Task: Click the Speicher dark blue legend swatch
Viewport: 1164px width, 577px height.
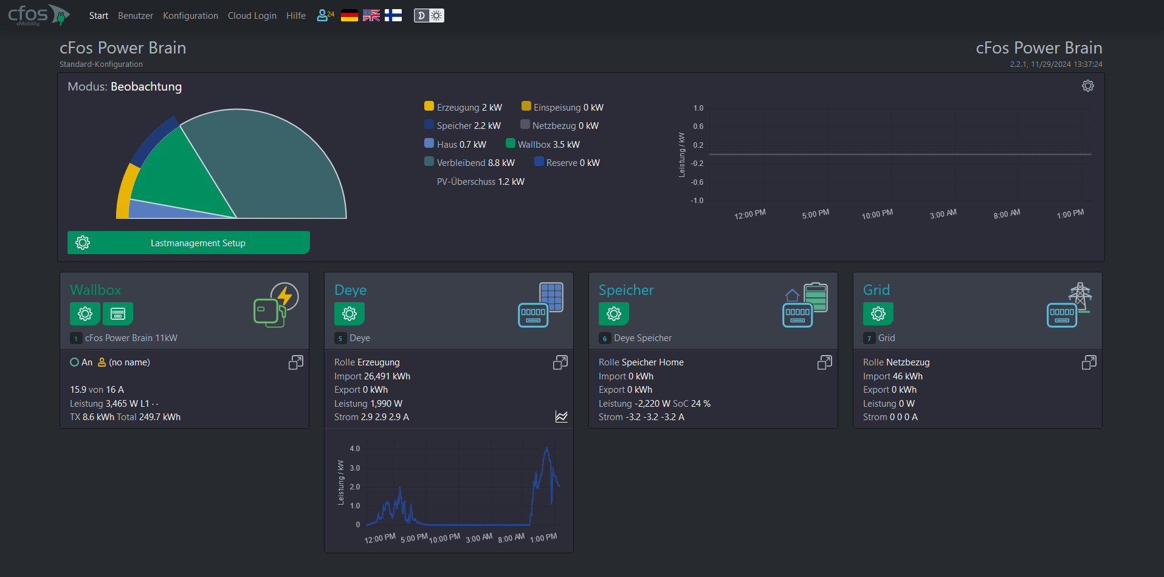Action: pos(429,125)
